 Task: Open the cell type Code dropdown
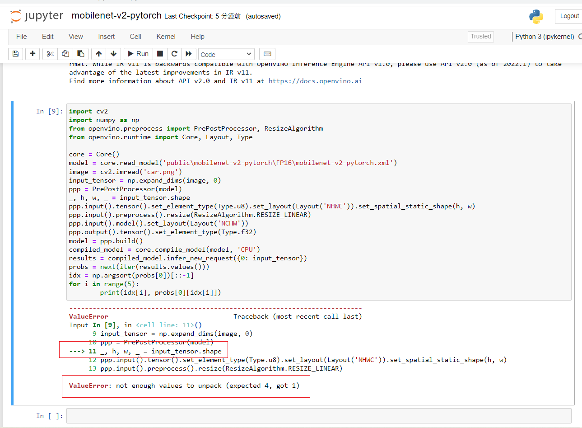pyautogui.click(x=227, y=54)
